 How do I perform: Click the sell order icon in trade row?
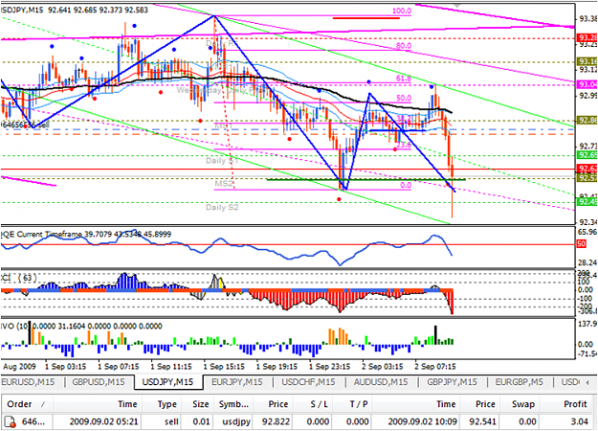click(x=10, y=421)
